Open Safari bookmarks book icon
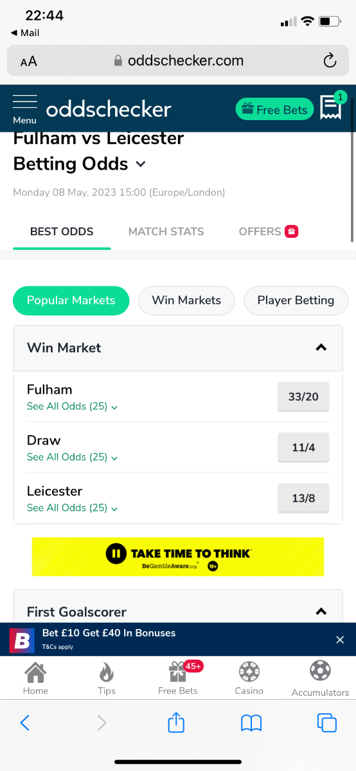356x771 pixels. click(x=251, y=723)
